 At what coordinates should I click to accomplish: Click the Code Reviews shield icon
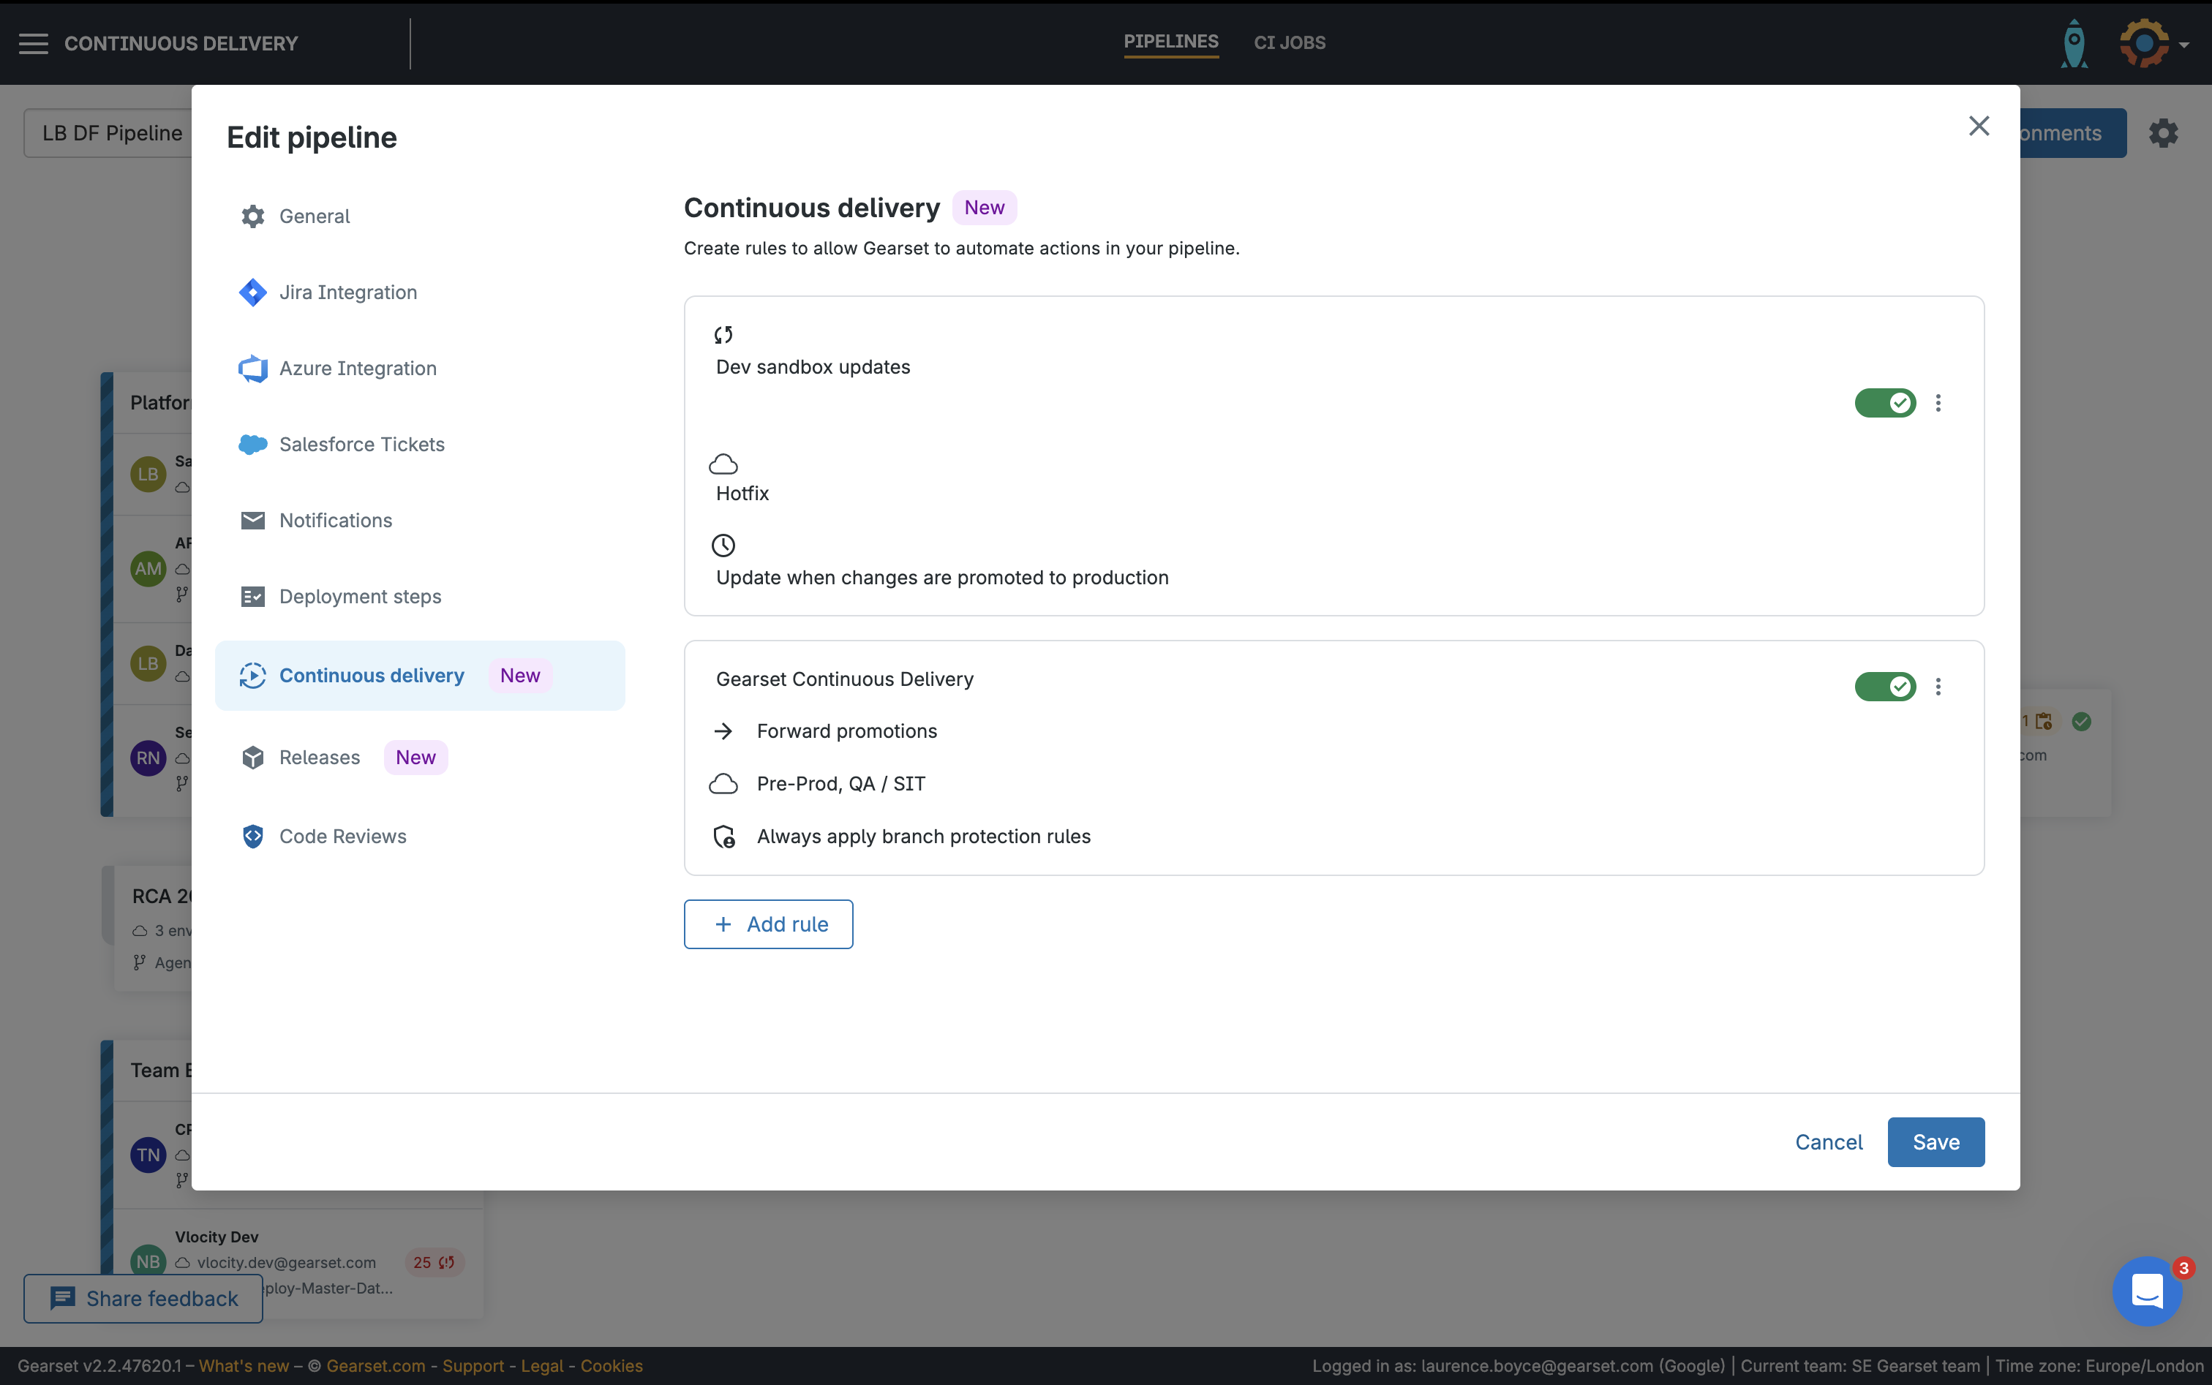pos(253,837)
